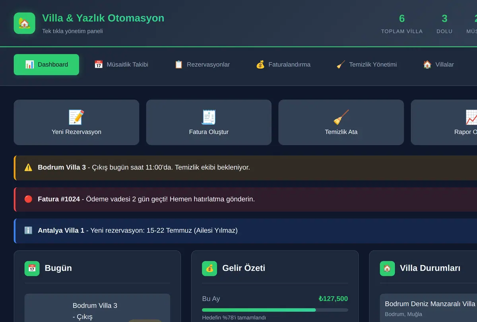Click the Gelir Özeti card heading

(x=244, y=268)
